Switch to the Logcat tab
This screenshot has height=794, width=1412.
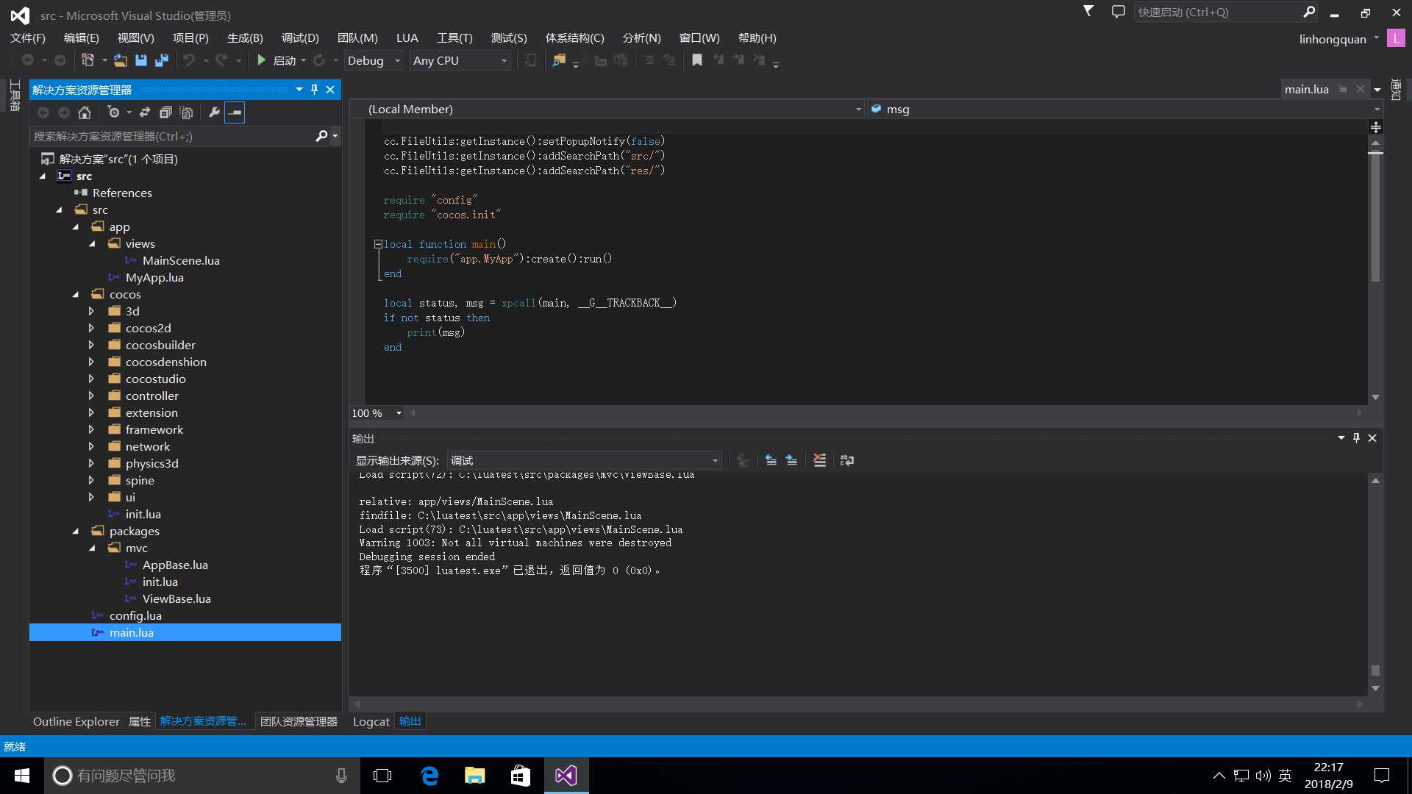click(371, 721)
